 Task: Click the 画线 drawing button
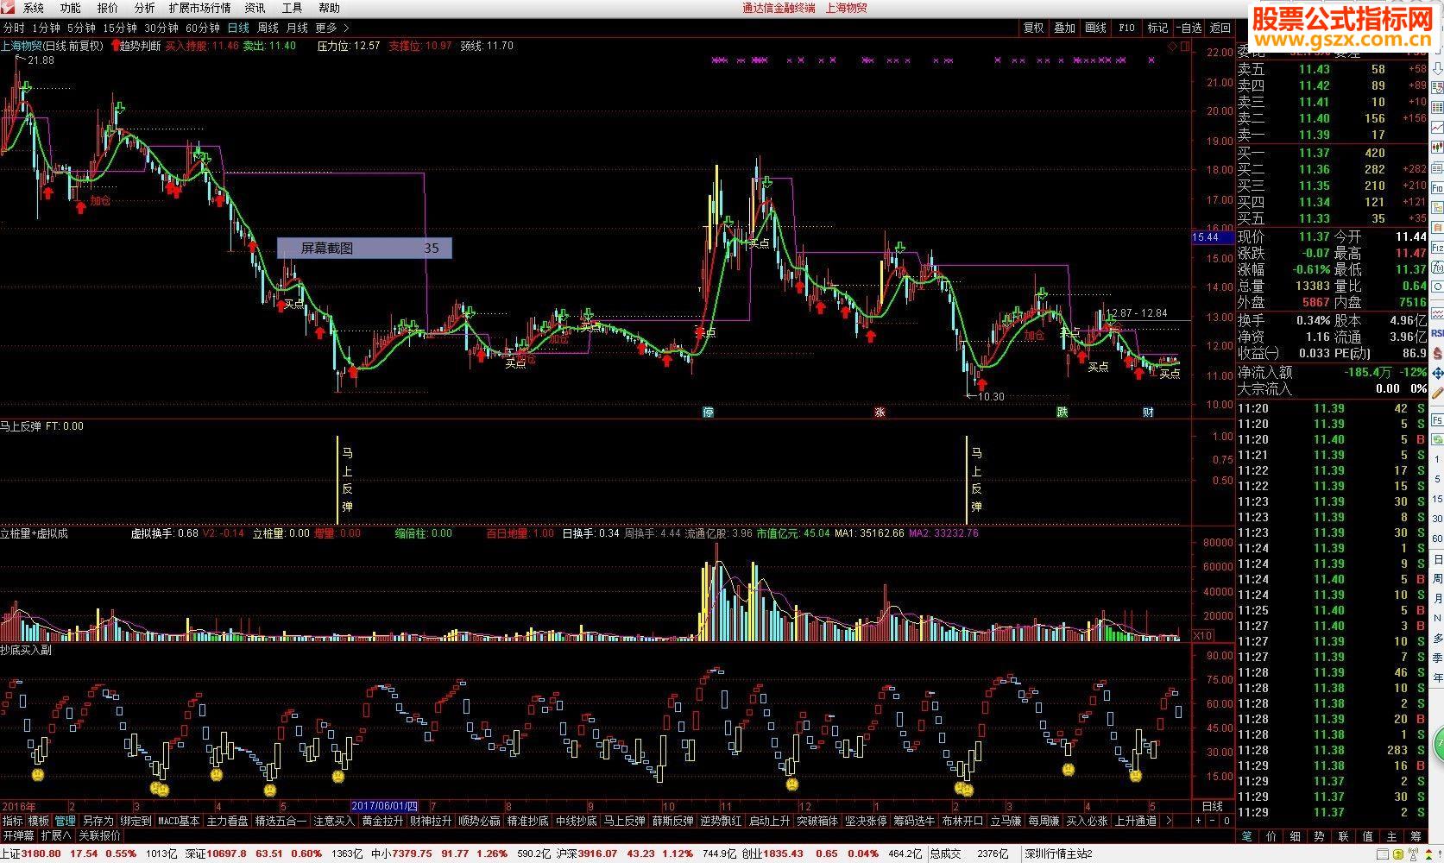pos(1095,28)
